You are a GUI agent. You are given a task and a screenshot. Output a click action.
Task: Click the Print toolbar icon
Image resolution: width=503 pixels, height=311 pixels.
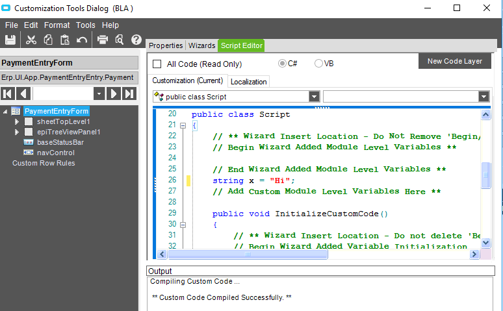(x=103, y=40)
